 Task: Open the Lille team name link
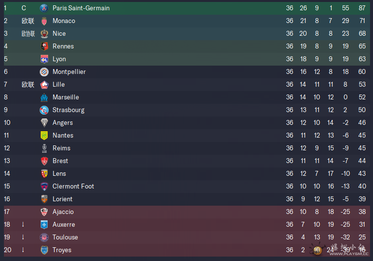[58, 84]
